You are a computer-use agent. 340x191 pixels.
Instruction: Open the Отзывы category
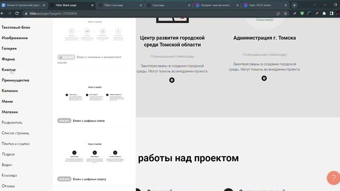(x=8, y=186)
